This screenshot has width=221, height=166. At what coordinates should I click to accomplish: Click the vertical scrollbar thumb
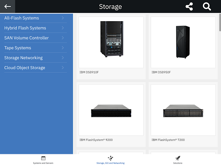tap(220, 22)
